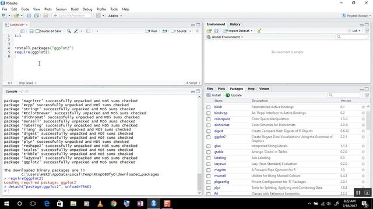Switch to the Help tab

pos(251,89)
